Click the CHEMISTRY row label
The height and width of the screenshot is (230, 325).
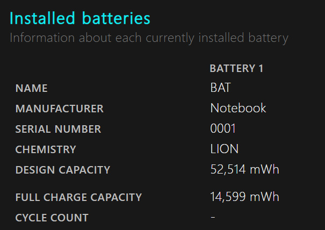(46, 149)
